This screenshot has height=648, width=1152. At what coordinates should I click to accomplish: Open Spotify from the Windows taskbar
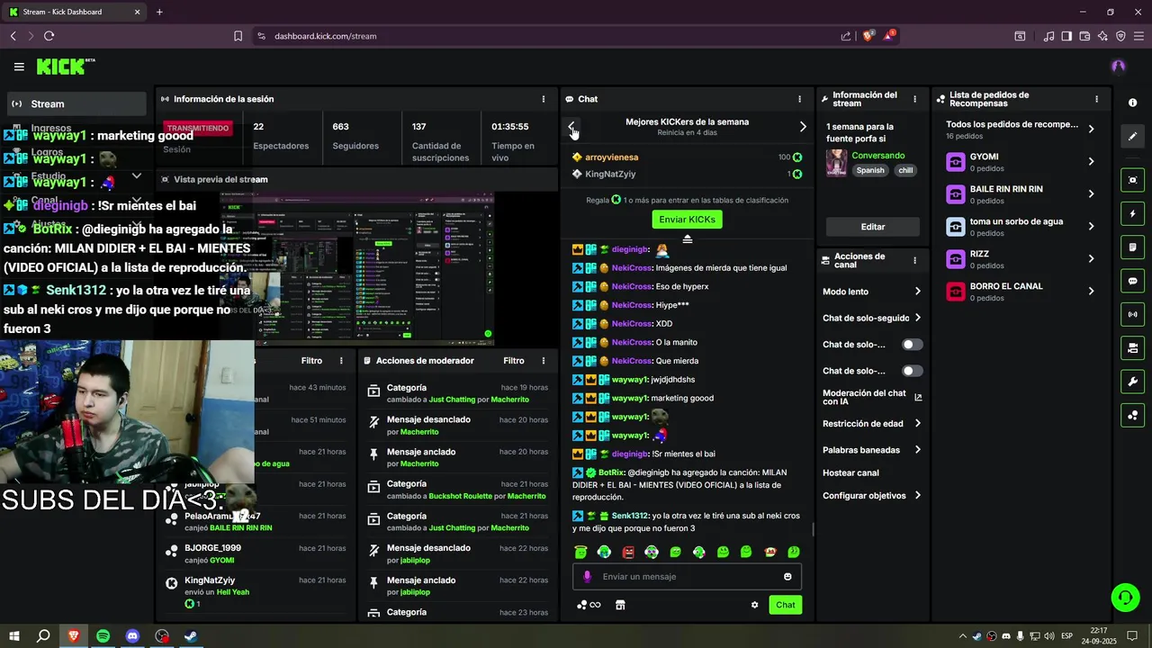(x=103, y=636)
